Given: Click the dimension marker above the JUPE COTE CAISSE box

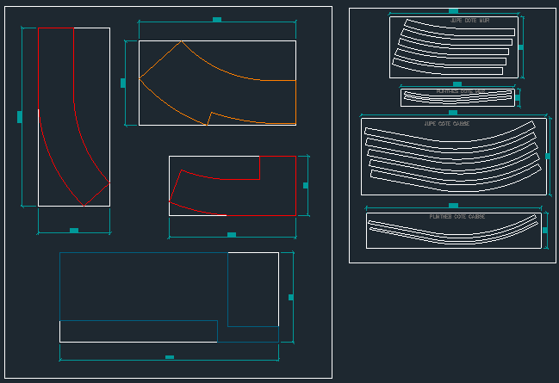Looking at the screenshot, I should (x=453, y=112).
